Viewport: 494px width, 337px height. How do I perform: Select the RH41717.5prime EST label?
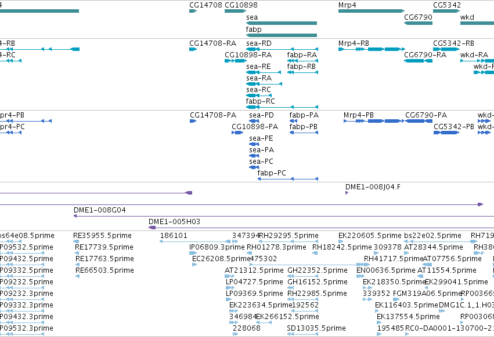[x=394, y=259]
